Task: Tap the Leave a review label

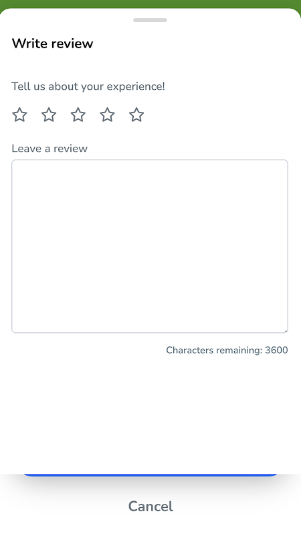Action: pos(49,148)
